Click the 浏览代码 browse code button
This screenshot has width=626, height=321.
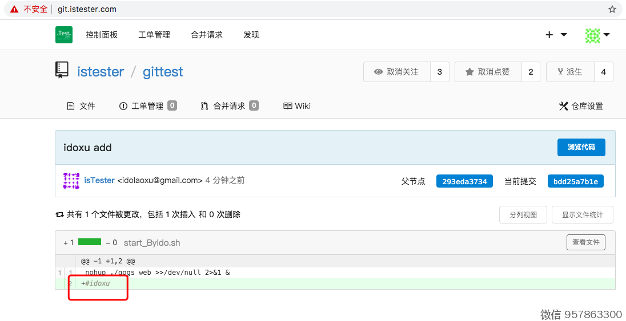click(x=581, y=147)
